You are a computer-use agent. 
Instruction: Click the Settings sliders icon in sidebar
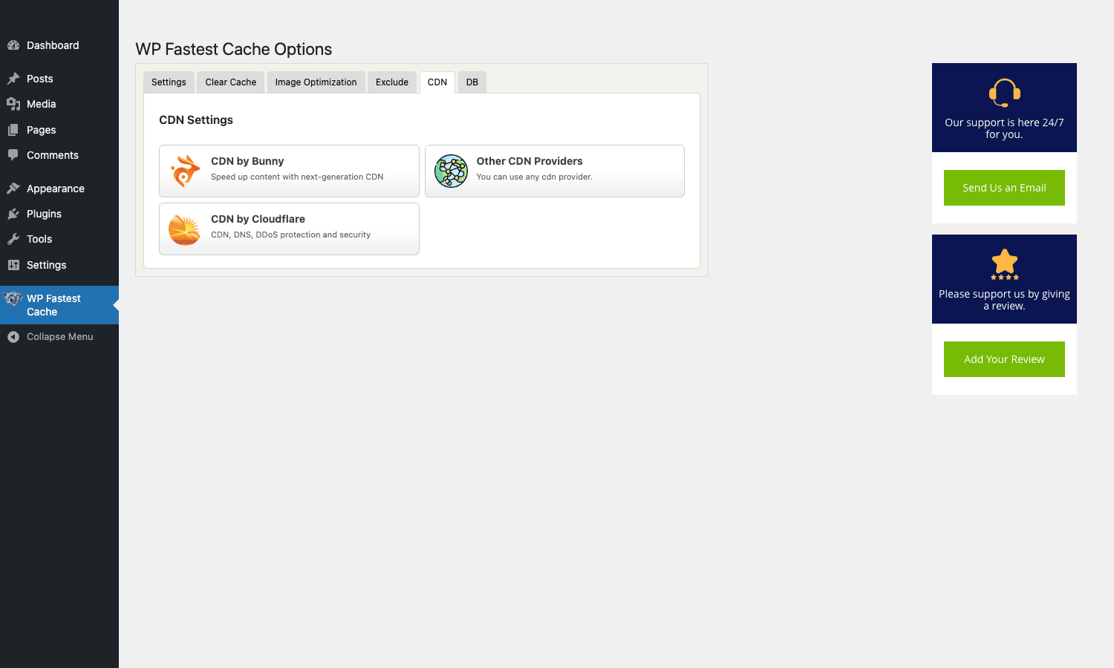pyautogui.click(x=13, y=265)
